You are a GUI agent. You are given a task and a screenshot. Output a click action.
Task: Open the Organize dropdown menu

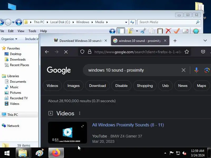[9, 39]
